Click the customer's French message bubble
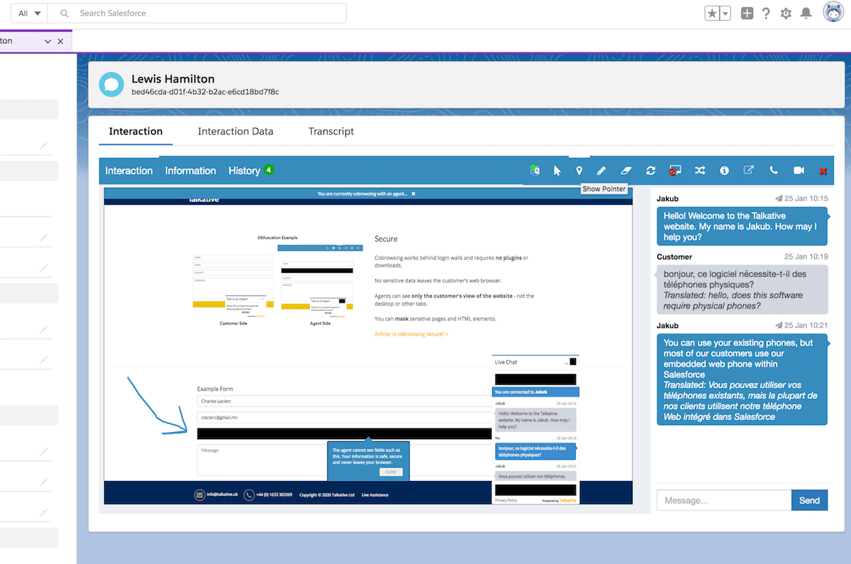This screenshot has height=564, width=851. [x=742, y=290]
